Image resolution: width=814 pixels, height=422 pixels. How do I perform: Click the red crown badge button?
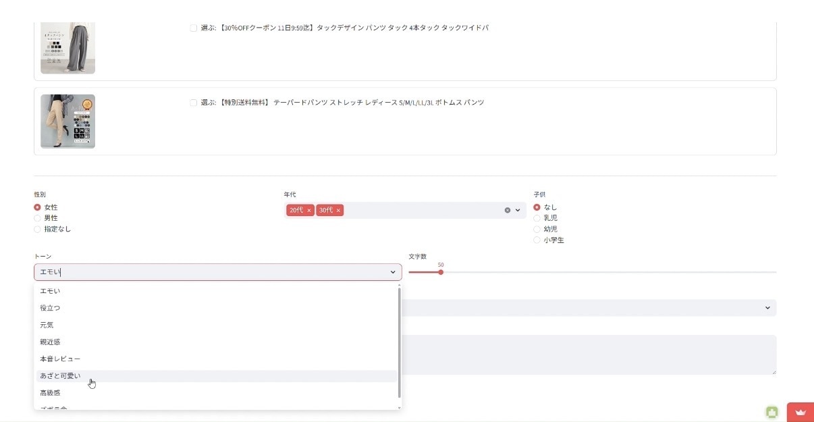(801, 412)
